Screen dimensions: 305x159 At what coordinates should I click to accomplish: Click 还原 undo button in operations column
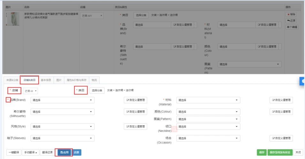pos(291,21)
